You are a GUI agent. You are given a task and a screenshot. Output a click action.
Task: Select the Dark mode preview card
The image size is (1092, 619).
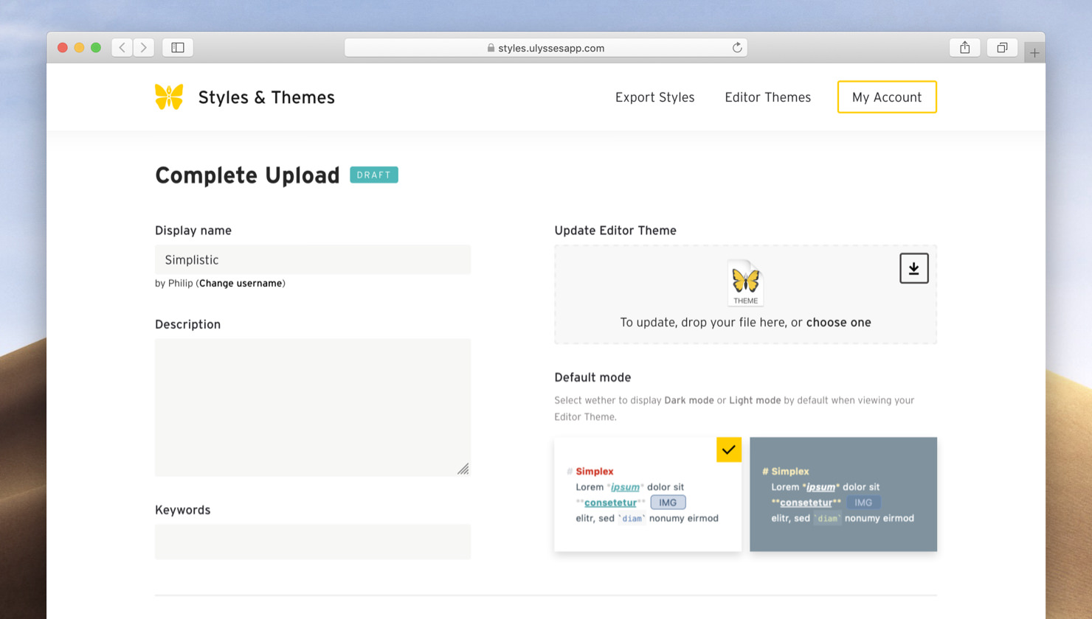click(843, 494)
